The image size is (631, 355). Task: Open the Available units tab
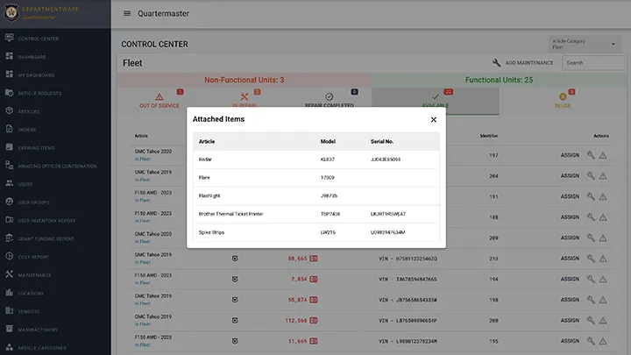coord(436,100)
